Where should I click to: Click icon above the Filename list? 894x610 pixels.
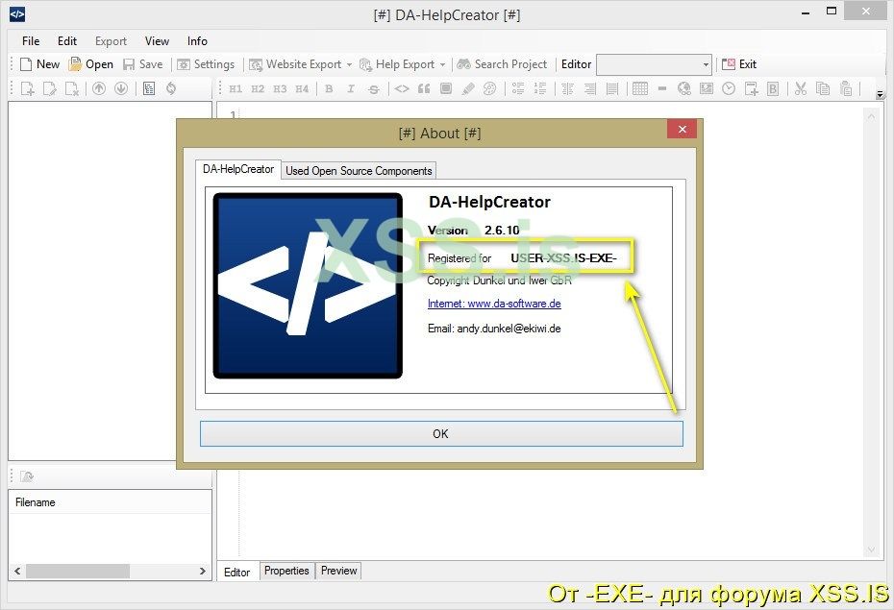27,476
